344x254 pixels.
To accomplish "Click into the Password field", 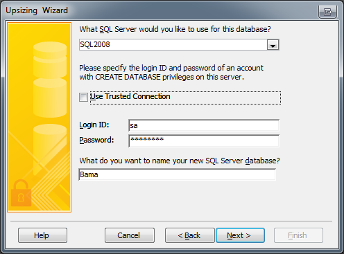I will point(204,140).
